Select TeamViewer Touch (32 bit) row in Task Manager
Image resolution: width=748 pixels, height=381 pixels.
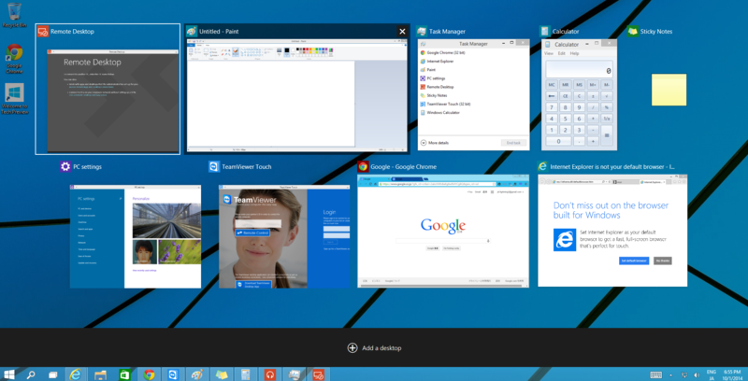[473, 104]
